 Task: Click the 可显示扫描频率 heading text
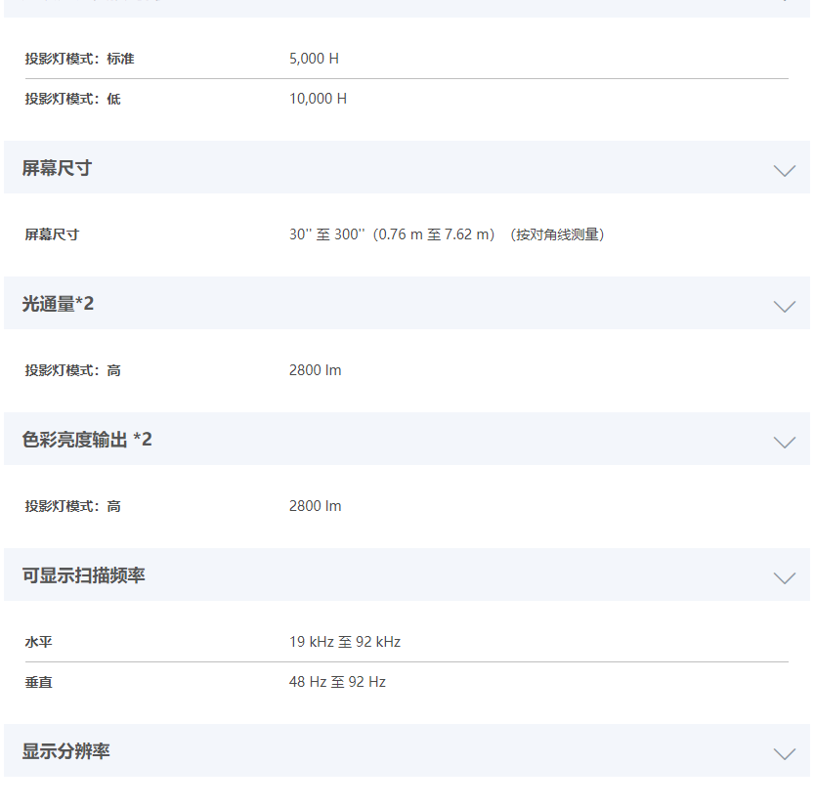[83, 575]
